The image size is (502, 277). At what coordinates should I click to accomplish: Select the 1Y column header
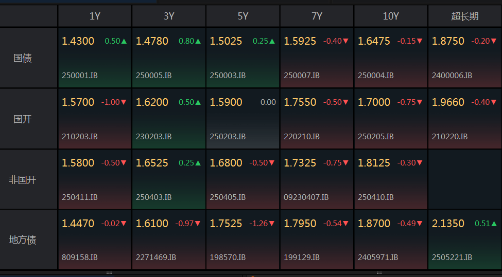(x=95, y=16)
